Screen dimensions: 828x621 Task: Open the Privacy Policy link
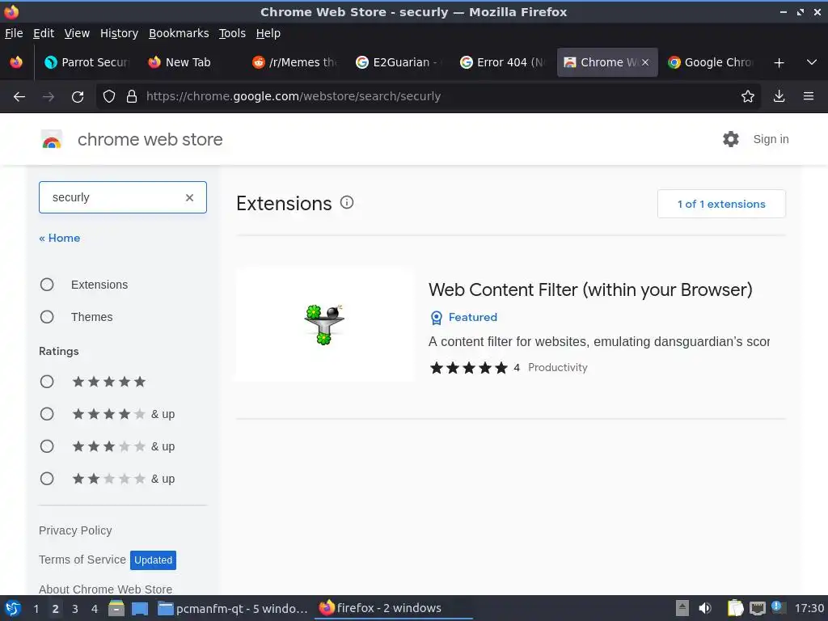[75, 530]
